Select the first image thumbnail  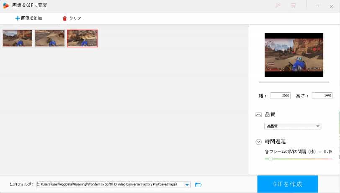[x=18, y=38]
